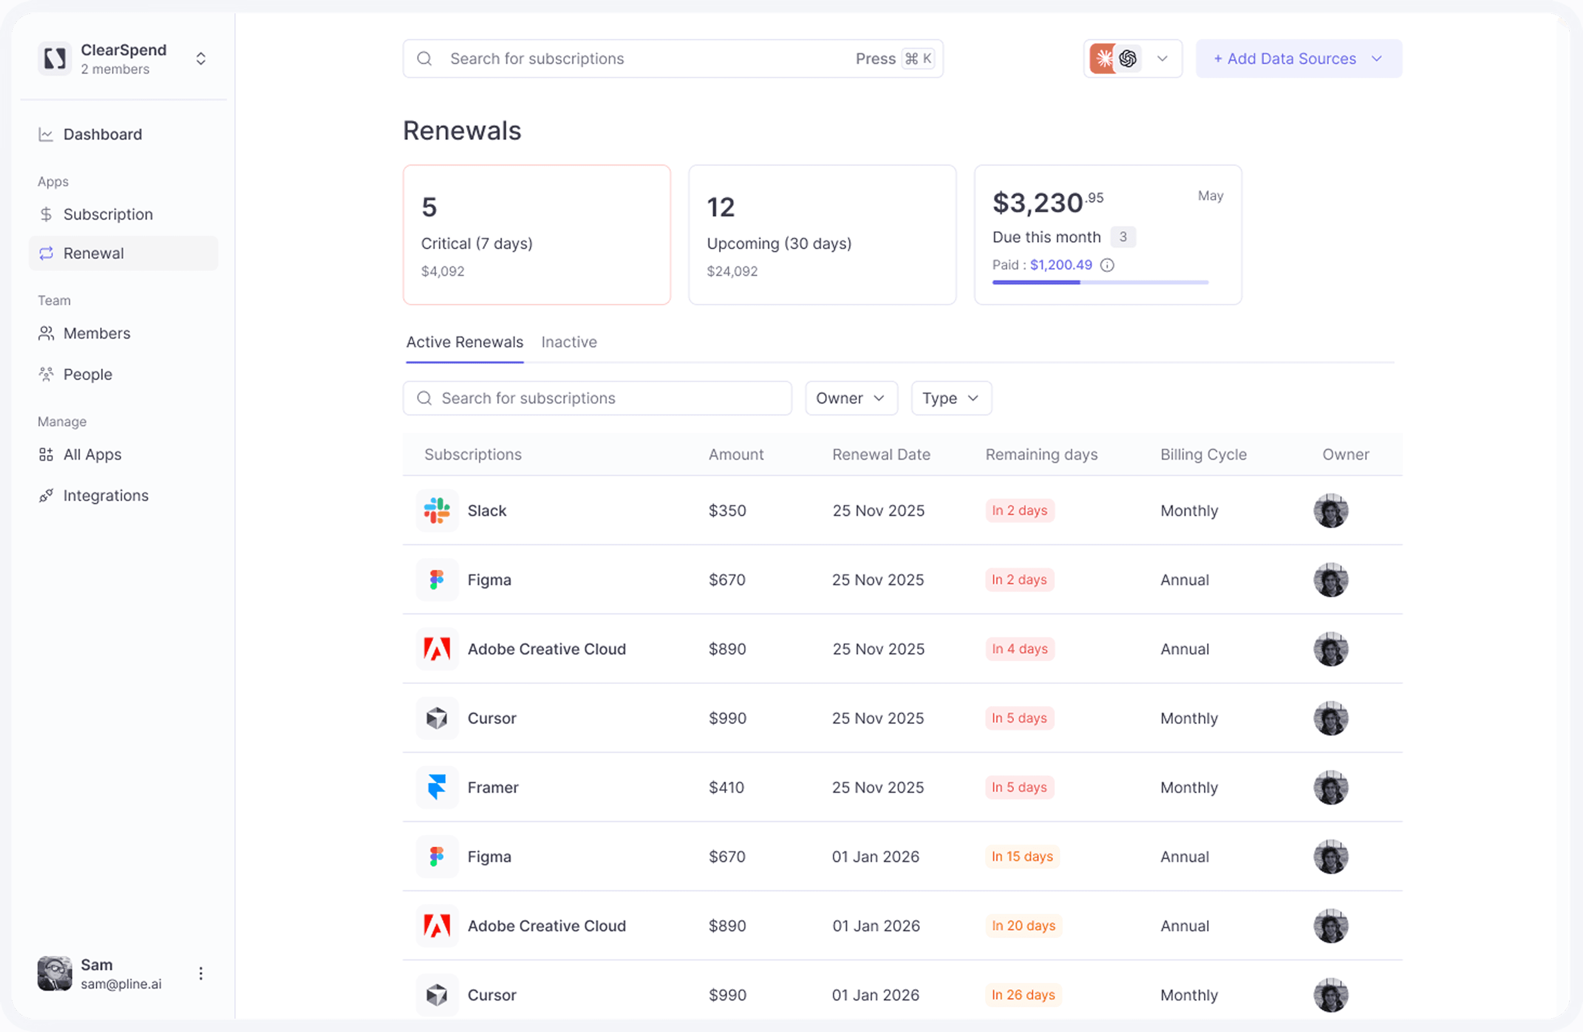The image size is (1583, 1032).
Task: Open the Critical (7 days) card
Action: click(536, 235)
